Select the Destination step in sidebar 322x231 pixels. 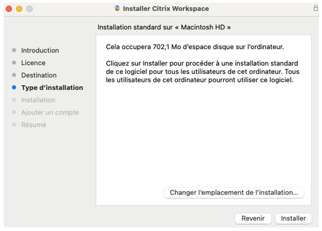click(39, 75)
